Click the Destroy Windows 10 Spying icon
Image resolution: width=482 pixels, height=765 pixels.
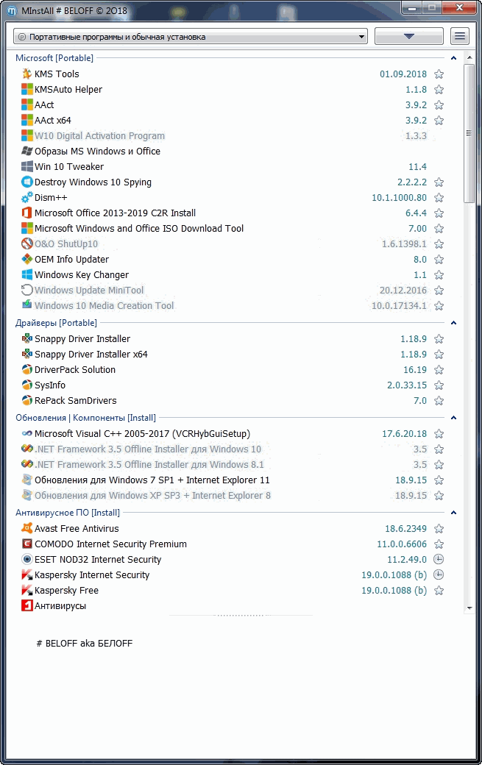[26, 182]
